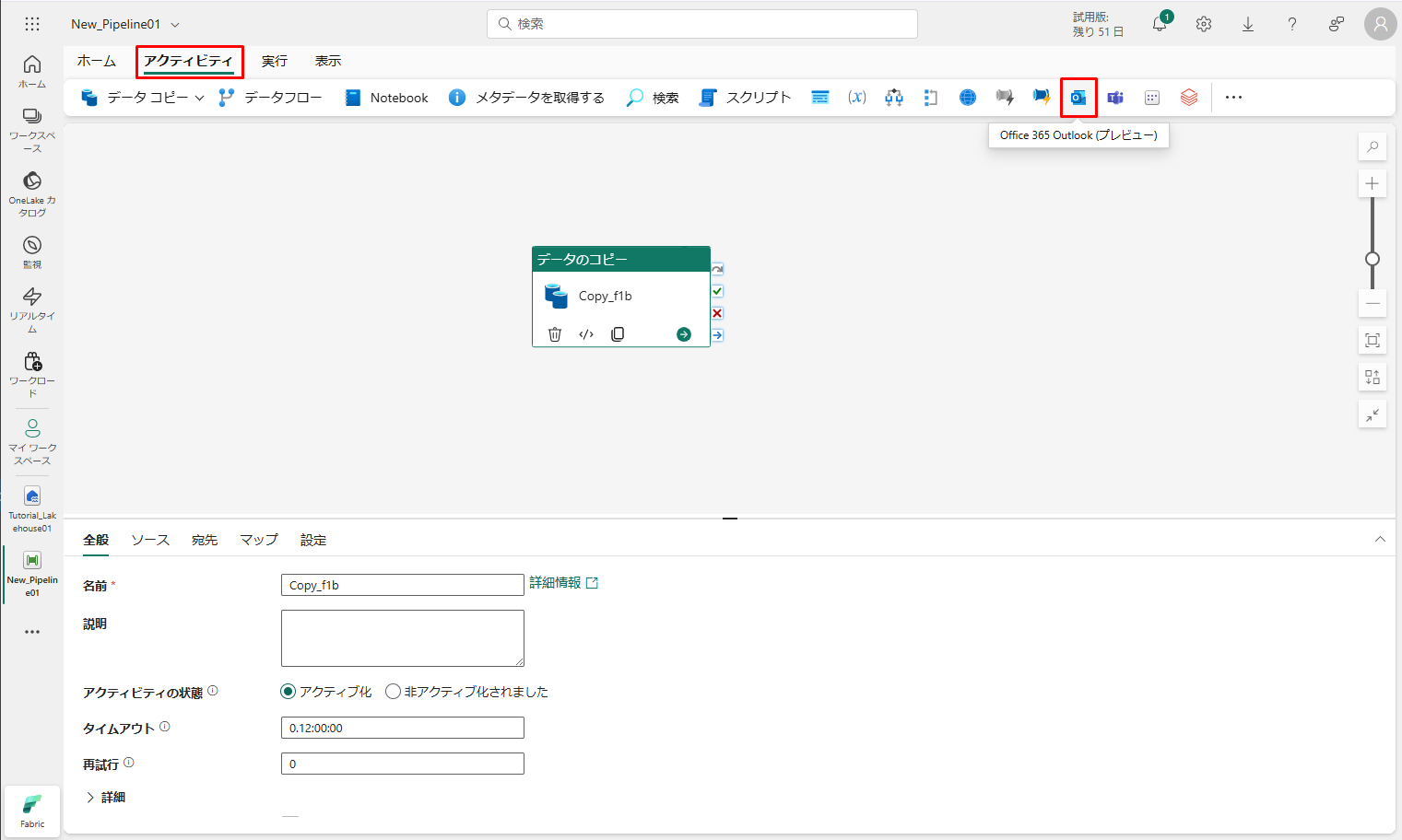Viewport: 1402px width, 840px height.
Task: Open the New_Pipeline01 name dropdown
Action: 175,25
